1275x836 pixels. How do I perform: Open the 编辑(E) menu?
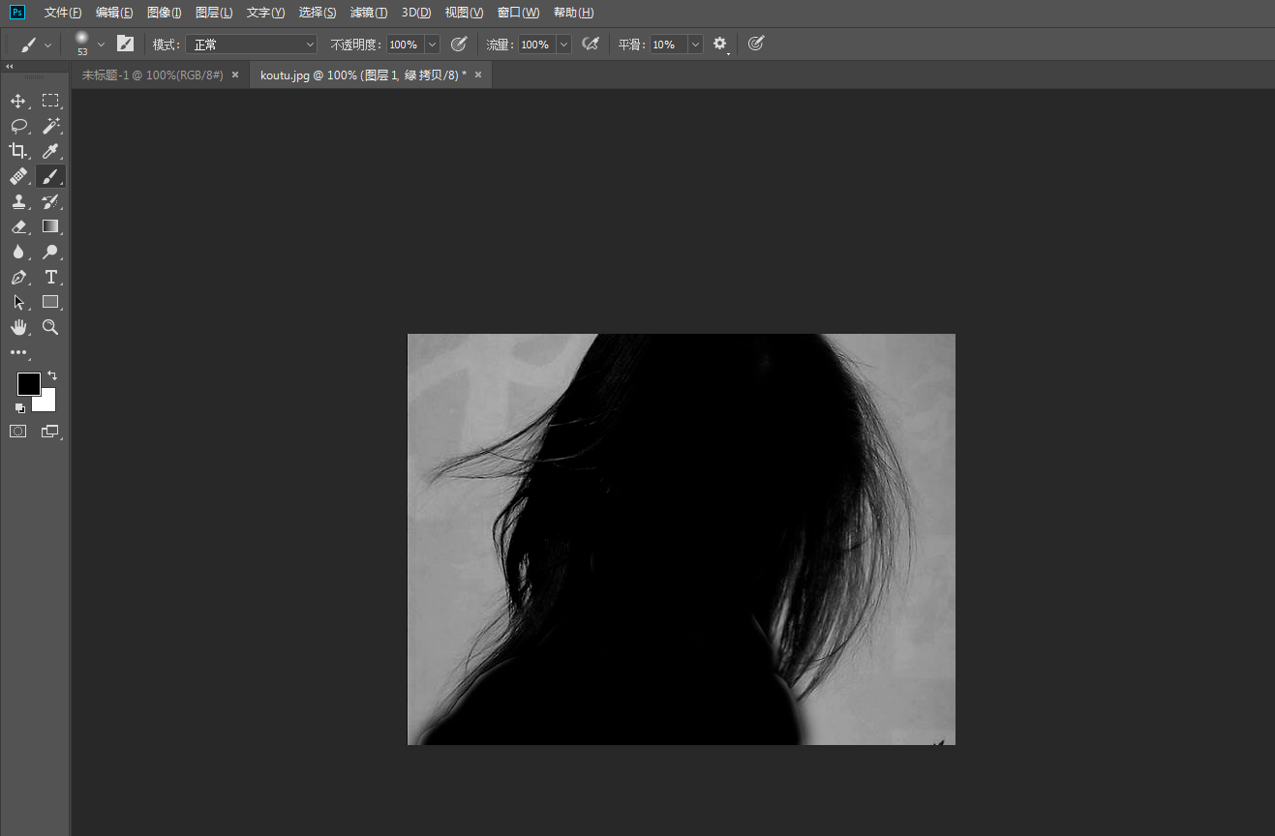(x=114, y=13)
